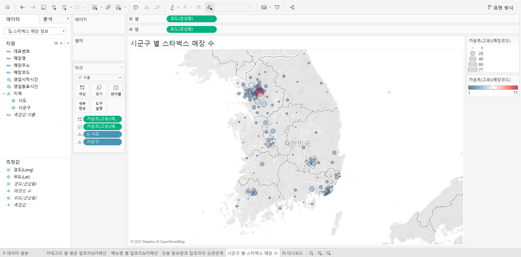Click the 위도(생성됨) pill in rows
Image resolution: width=521 pixels, height=257 pixels.
point(191,29)
